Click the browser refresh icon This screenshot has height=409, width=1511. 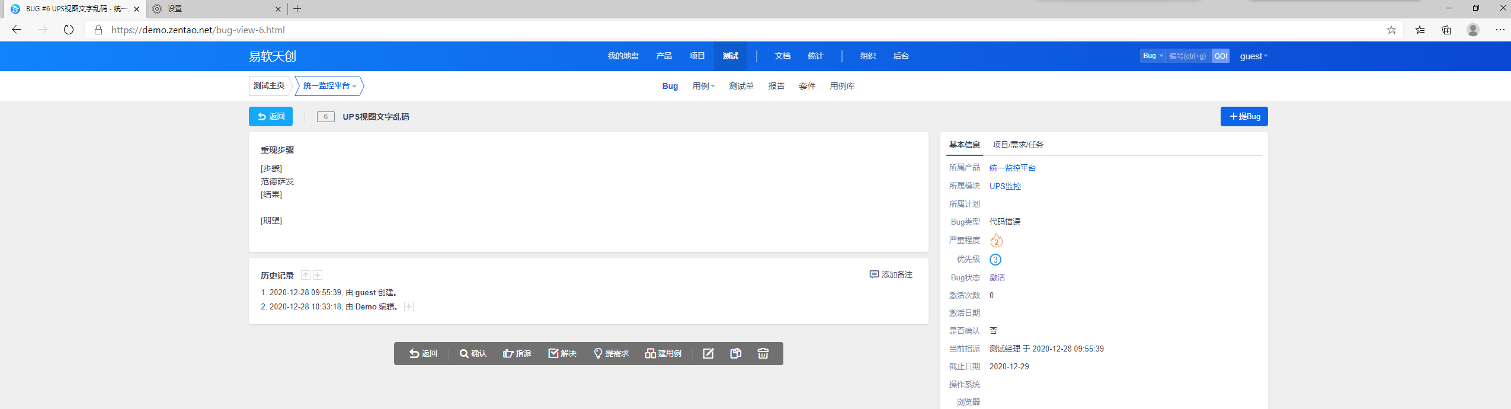[69, 30]
